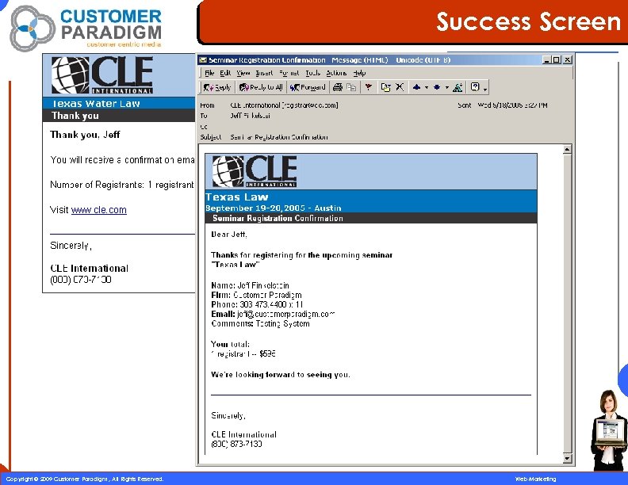
Task: Click the CLE International logo on the Thank you page
Action: click(x=102, y=75)
